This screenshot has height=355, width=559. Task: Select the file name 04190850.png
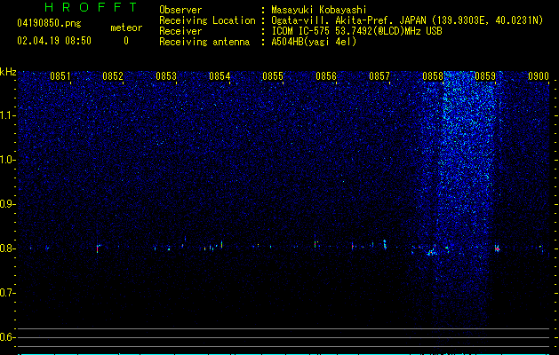click(x=49, y=23)
